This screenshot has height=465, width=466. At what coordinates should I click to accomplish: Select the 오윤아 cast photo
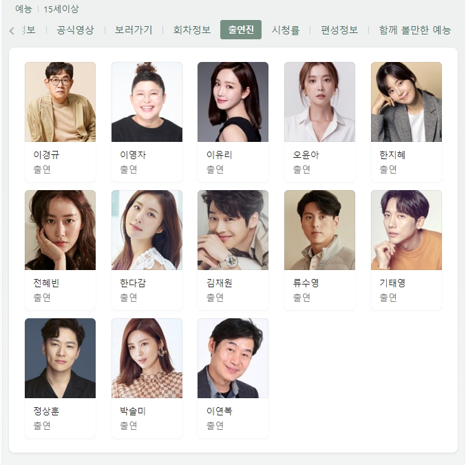[320, 102]
